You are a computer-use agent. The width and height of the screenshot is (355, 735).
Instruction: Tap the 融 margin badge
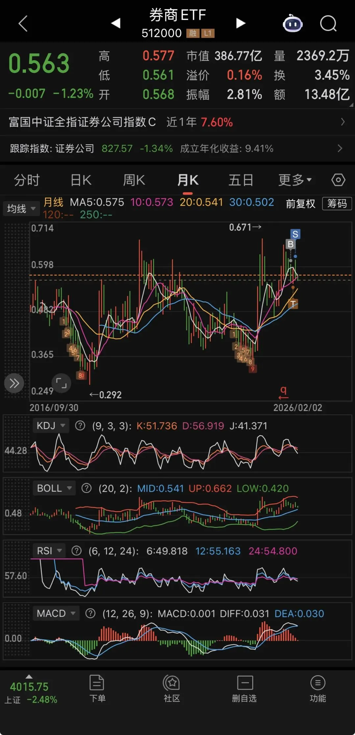[x=193, y=33]
